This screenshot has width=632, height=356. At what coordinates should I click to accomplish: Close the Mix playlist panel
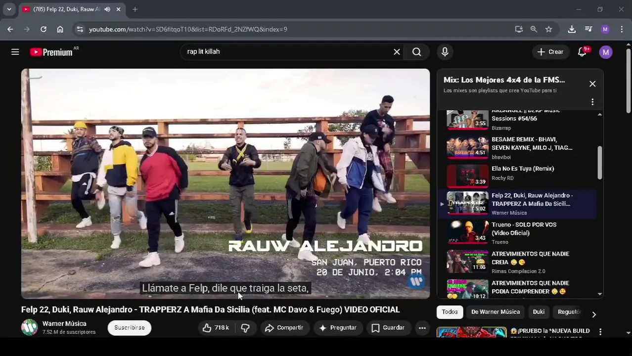(x=592, y=84)
